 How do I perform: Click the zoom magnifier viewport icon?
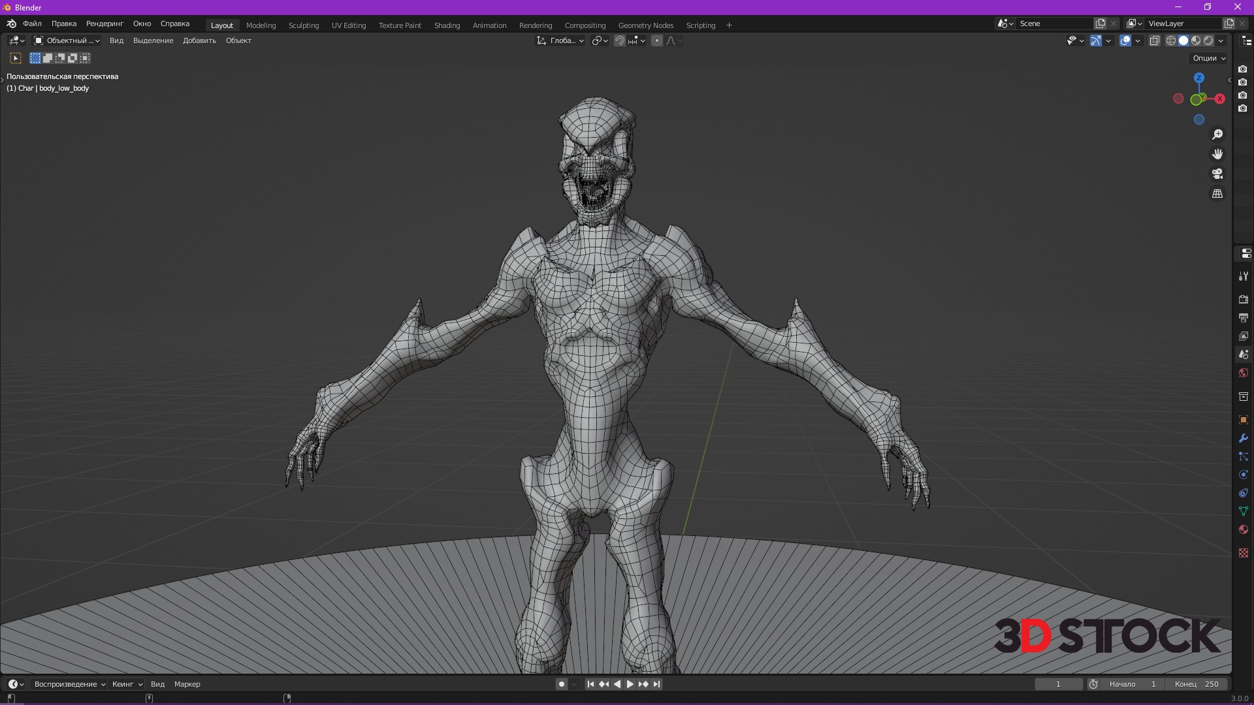[1217, 134]
